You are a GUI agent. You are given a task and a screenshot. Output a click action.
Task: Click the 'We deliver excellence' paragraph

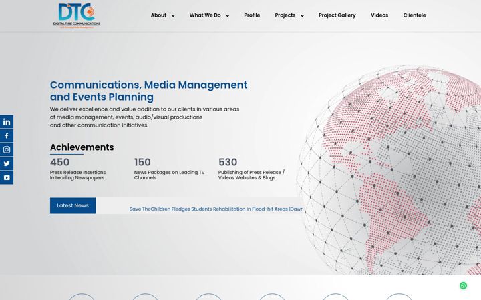point(144,117)
